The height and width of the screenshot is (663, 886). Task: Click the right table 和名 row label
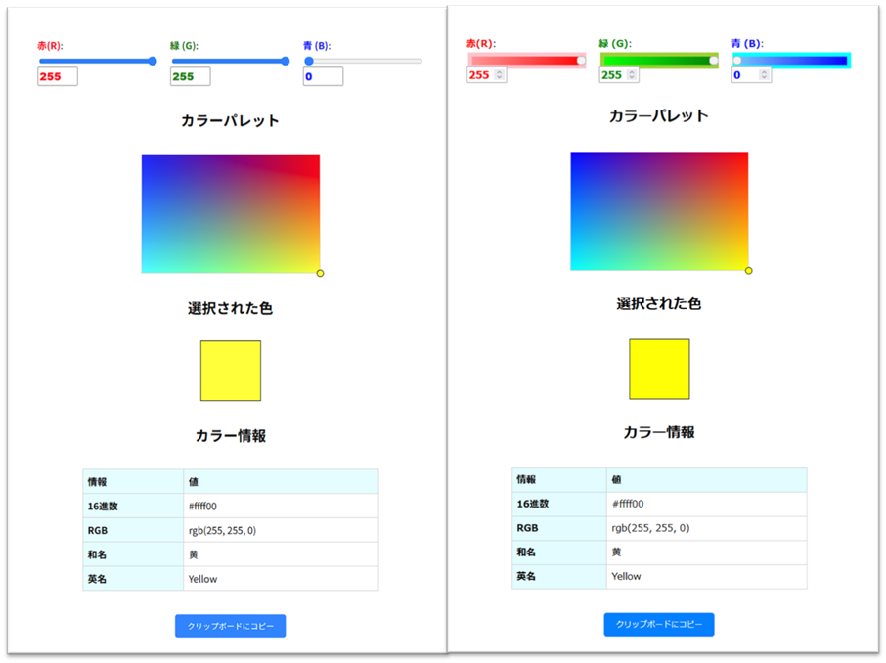(x=526, y=552)
